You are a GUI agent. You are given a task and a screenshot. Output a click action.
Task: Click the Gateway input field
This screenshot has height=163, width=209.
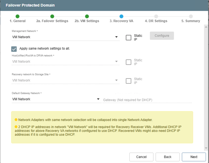147,100
